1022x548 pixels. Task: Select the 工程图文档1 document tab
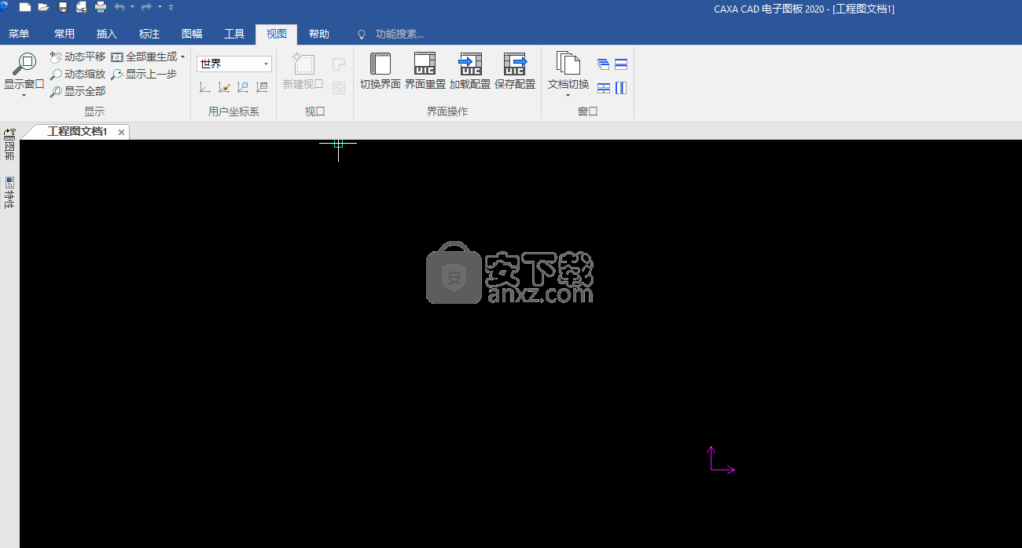click(77, 132)
